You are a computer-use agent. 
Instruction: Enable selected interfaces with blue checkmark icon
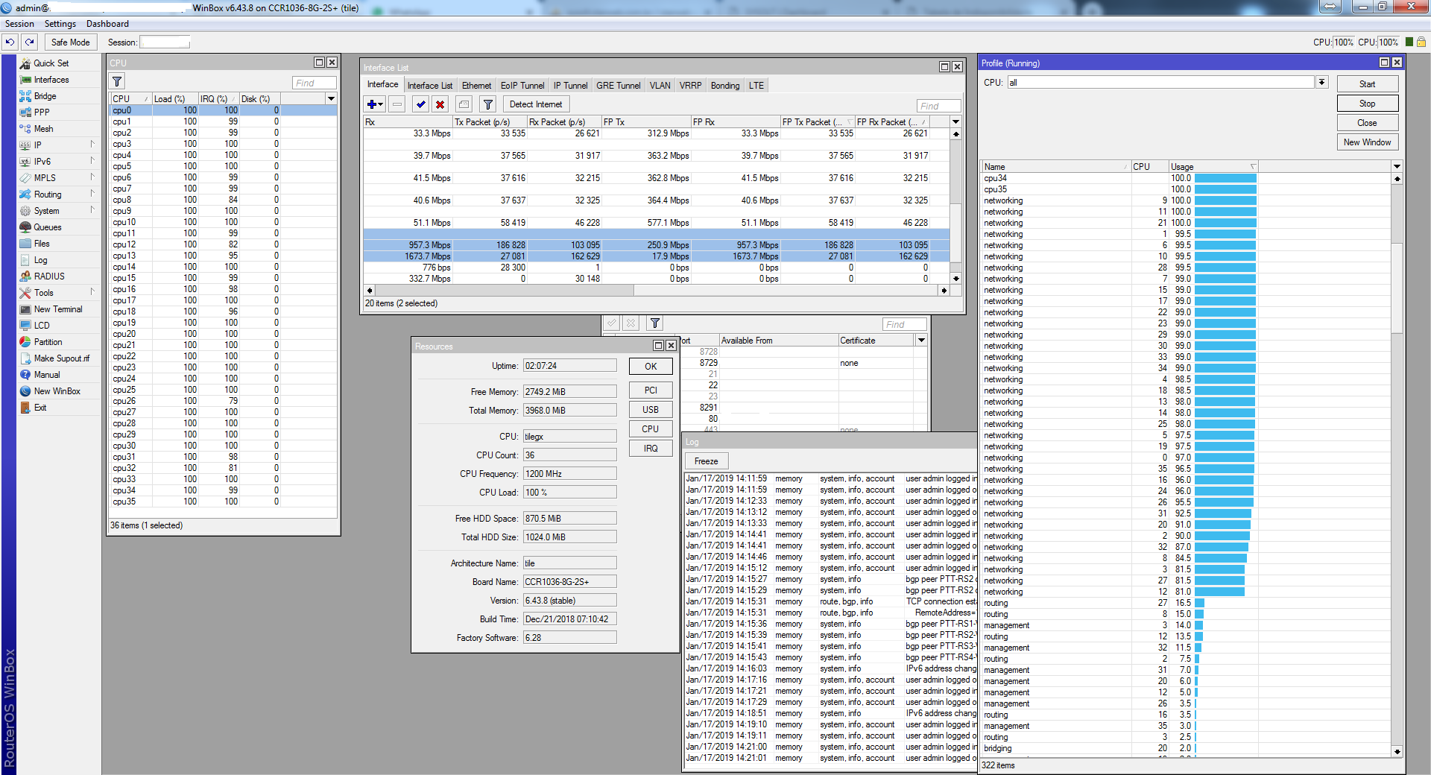421,104
